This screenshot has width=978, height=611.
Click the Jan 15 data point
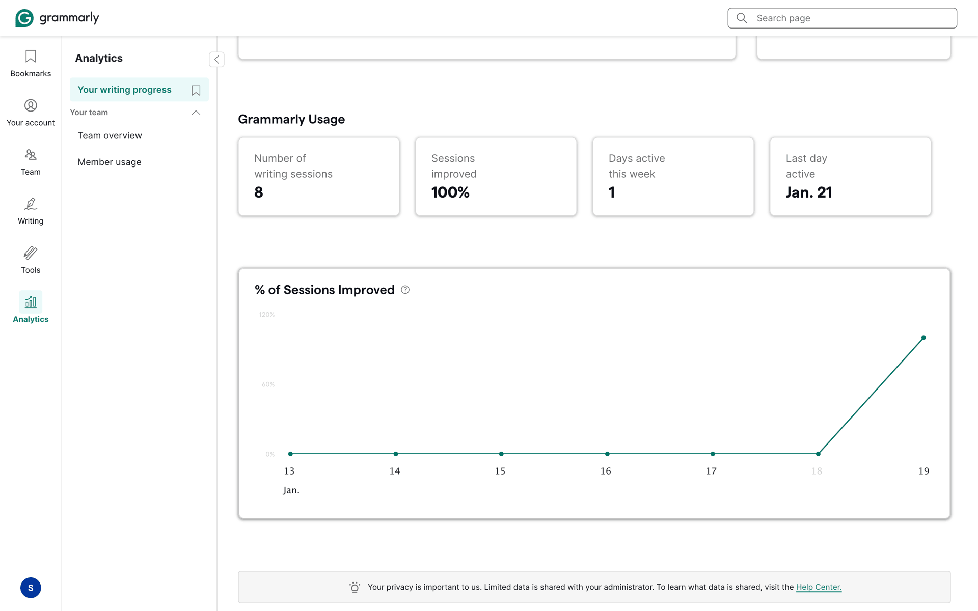click(x=501, y=454)
